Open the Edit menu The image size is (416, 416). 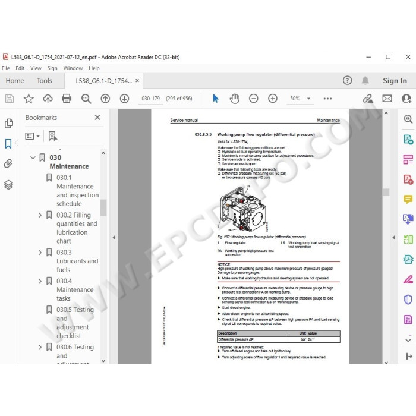point(20,68)
